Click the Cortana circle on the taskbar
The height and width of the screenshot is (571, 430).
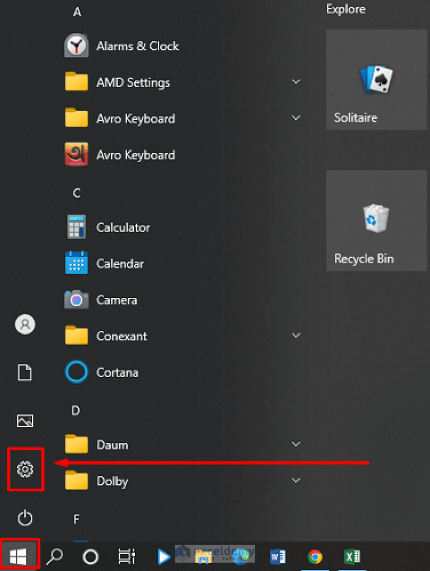click(x=91, y=557)
